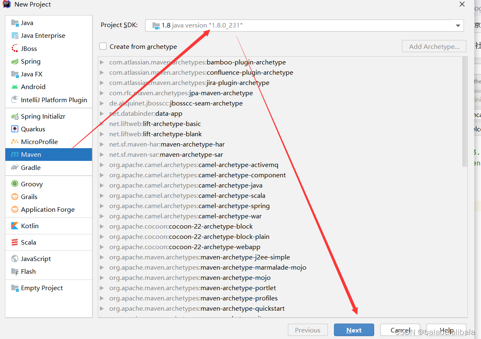
Task: Click the Maven m icon
Action: click(x=15, y=154)
